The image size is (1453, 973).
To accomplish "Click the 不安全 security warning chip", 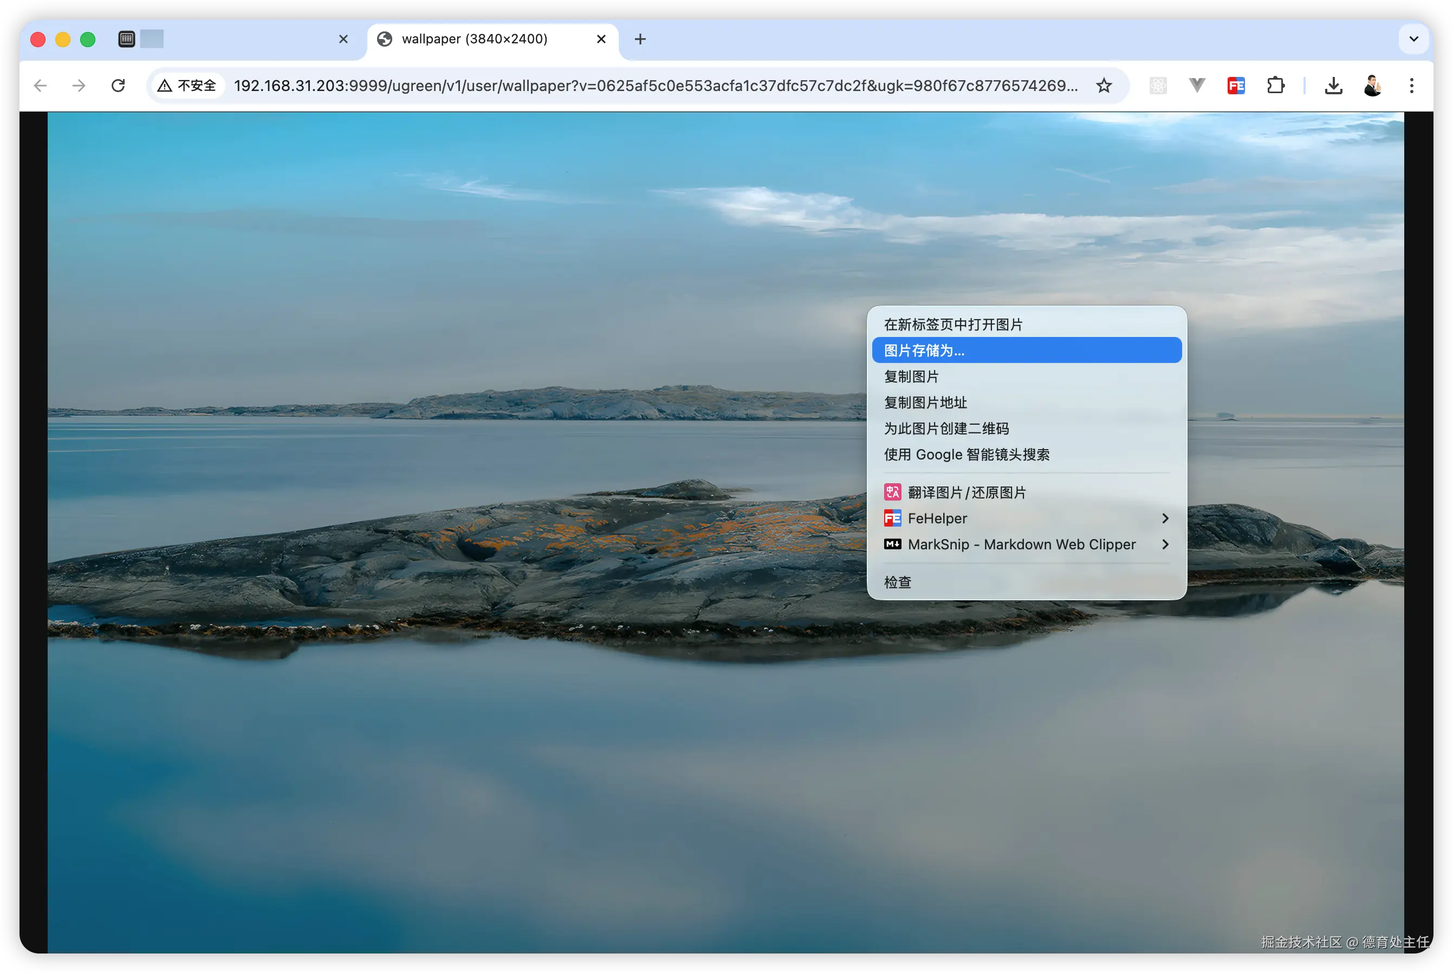I will click(x=187, y=86).
